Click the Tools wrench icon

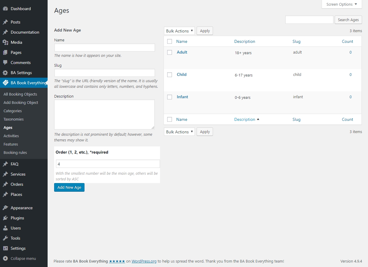[x=5, y=238]
